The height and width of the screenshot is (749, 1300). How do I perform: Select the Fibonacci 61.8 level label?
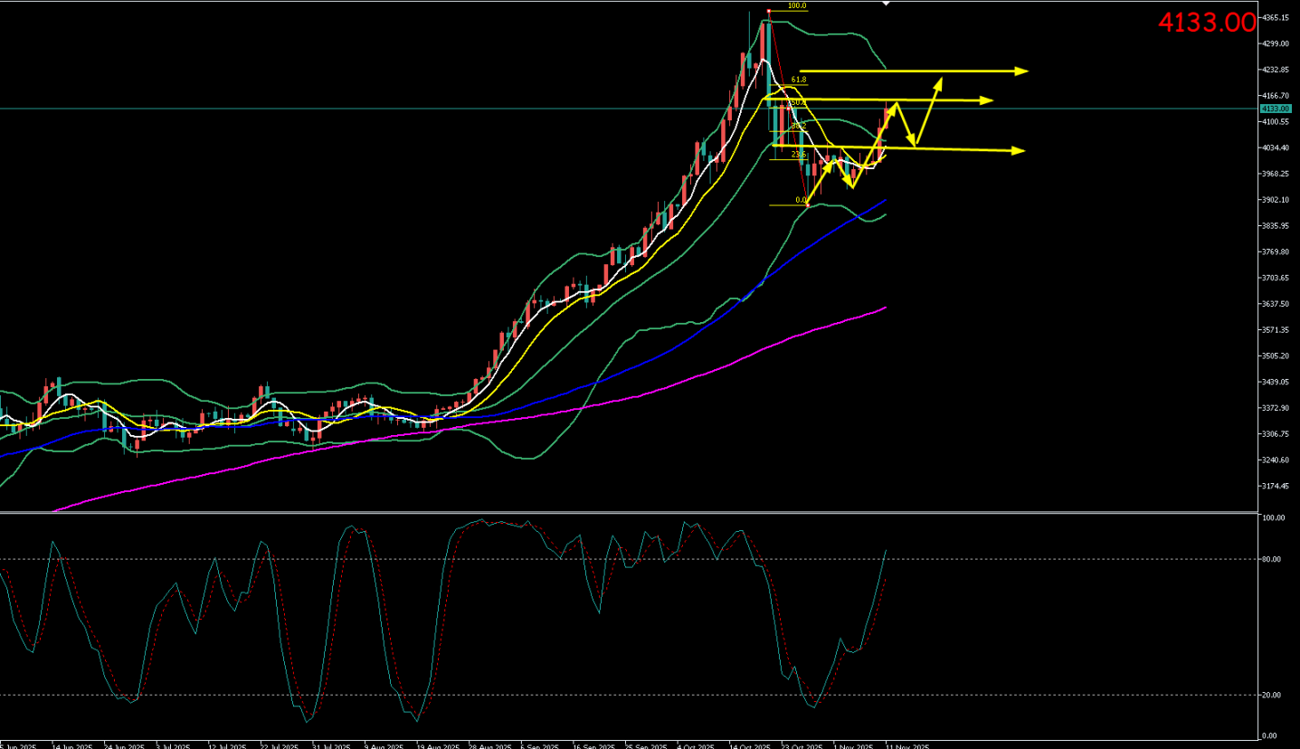(798, 81)
